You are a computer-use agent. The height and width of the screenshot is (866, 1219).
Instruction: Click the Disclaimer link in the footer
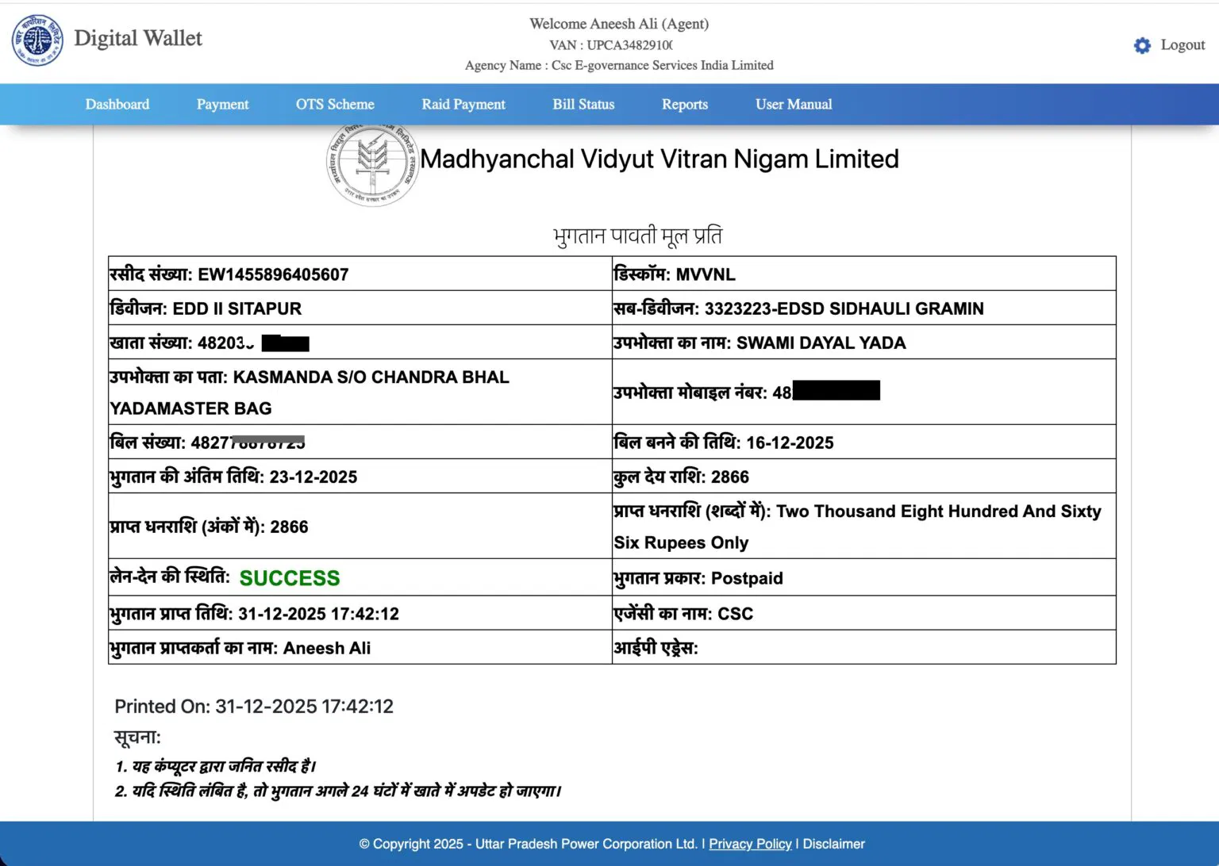point(833,844)
